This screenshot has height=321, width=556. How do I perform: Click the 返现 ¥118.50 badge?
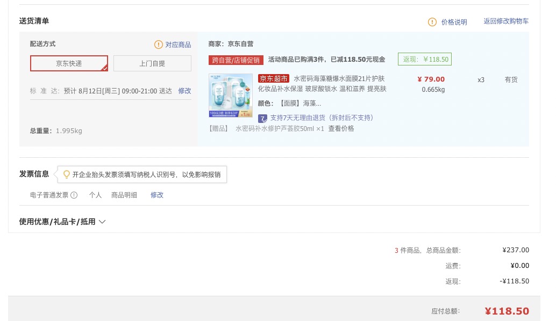425,59
